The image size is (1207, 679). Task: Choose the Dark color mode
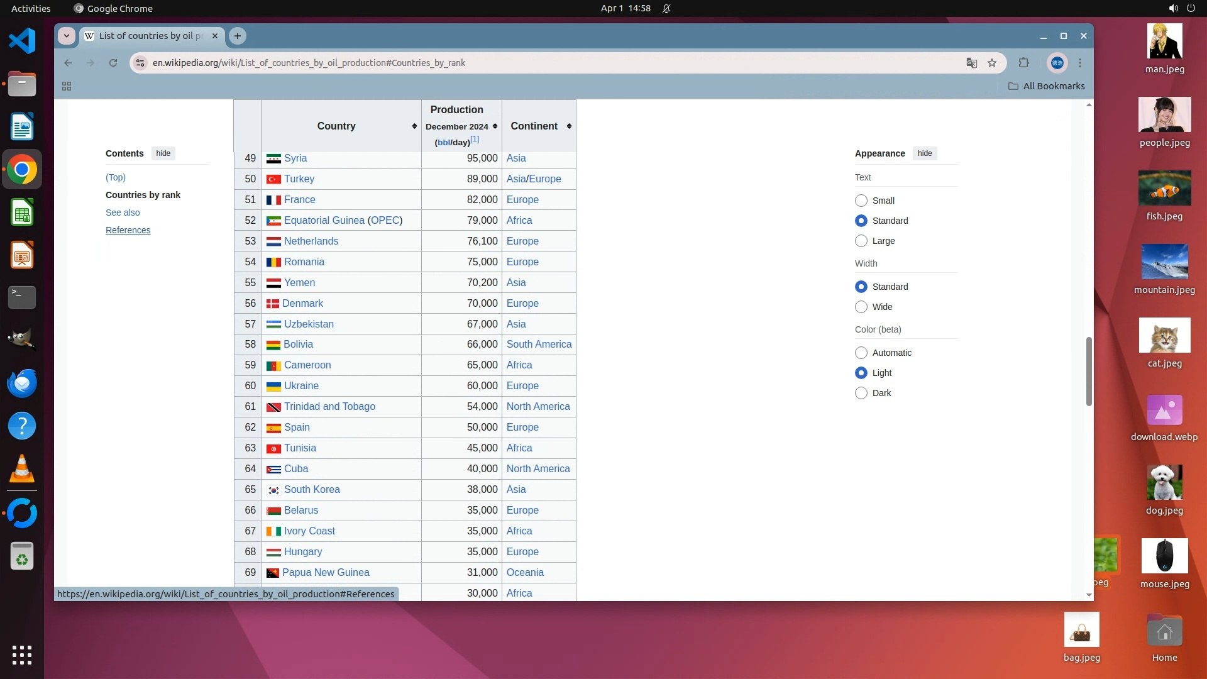861,393
